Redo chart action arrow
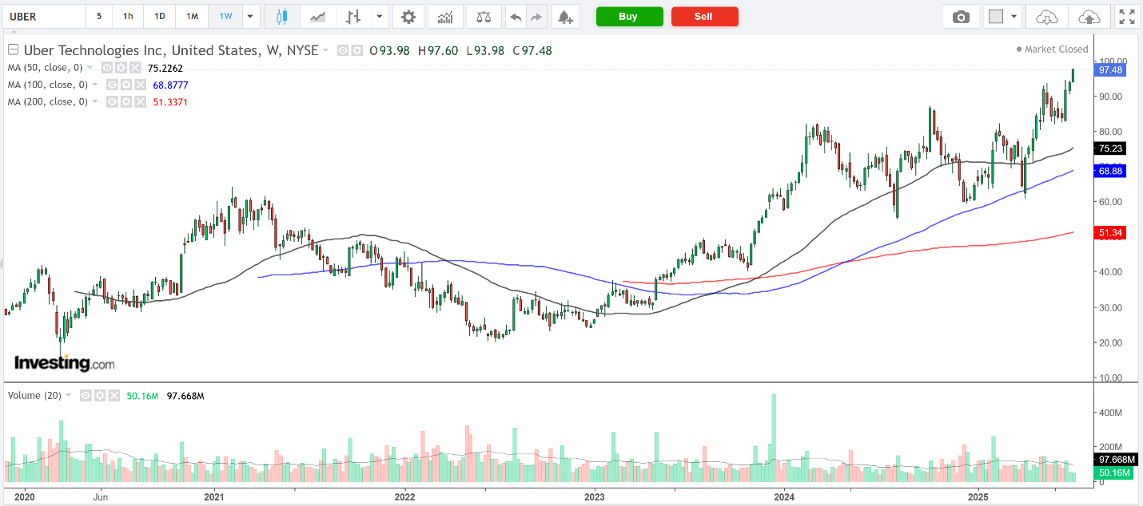Screen dimensions: 1143x506 click(x=536, y=16)
